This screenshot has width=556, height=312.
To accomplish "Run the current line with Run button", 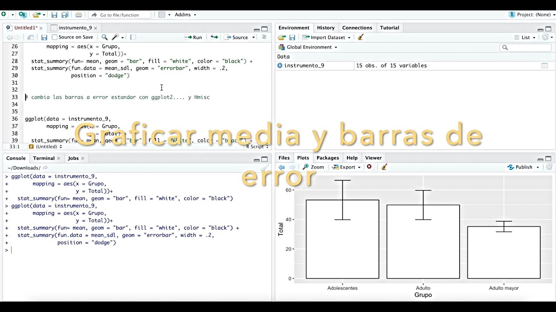I will click(193, 37).
